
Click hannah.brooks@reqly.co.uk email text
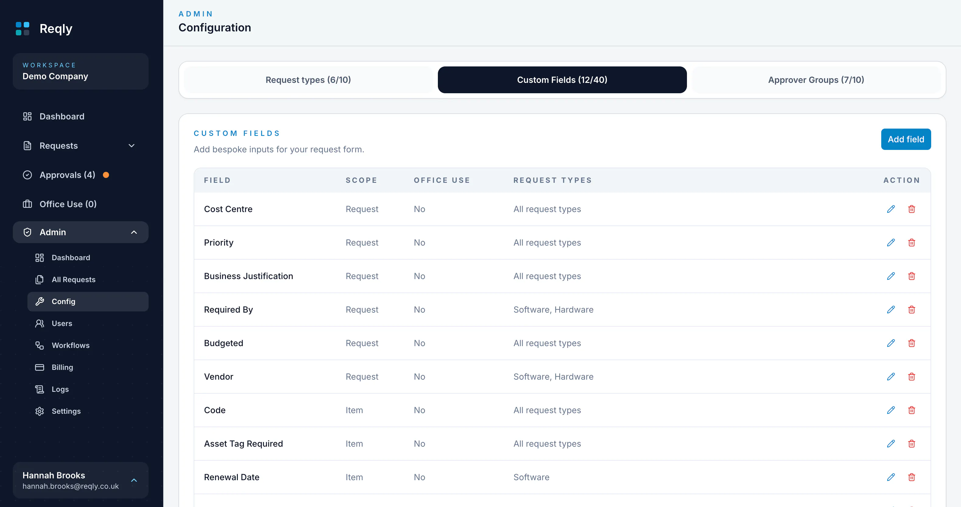(x=71, y=486)
